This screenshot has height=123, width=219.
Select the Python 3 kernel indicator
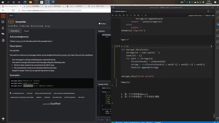click(210, 15)
